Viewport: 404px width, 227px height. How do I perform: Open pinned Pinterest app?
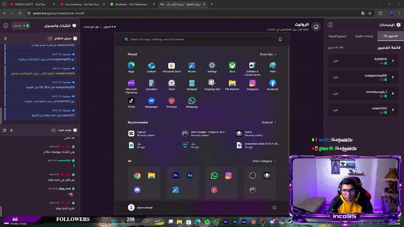pyautogui.click(x=172, y=102)
